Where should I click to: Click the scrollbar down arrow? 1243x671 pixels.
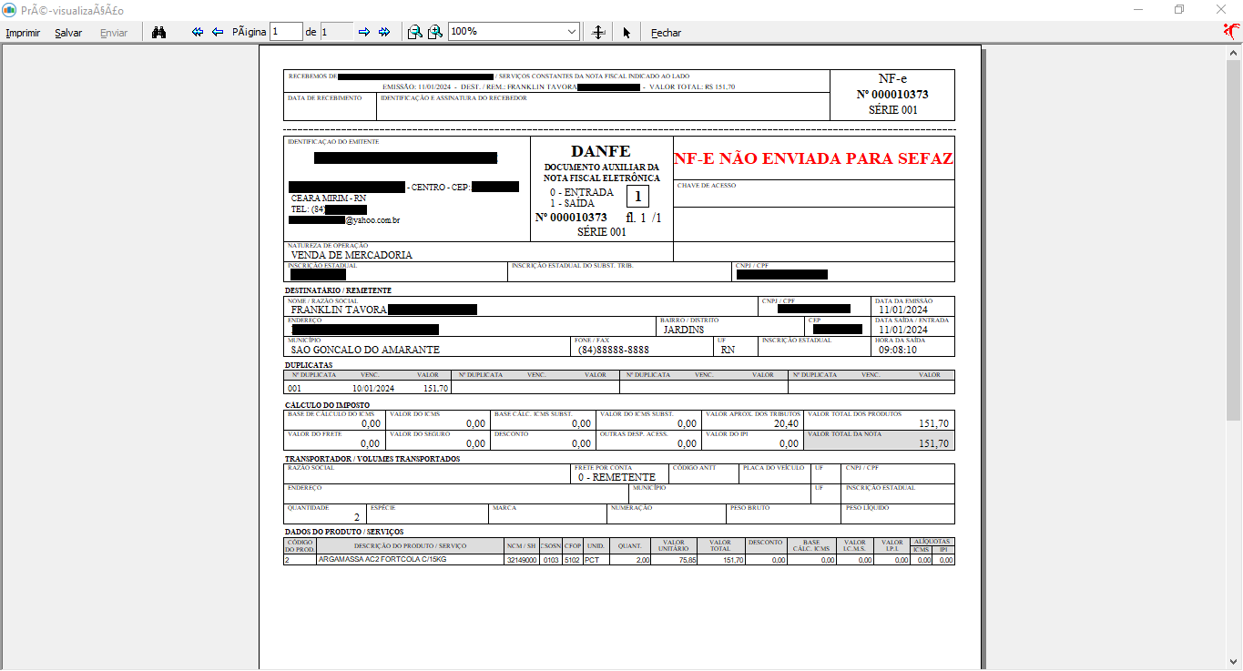click(1235, 663)
